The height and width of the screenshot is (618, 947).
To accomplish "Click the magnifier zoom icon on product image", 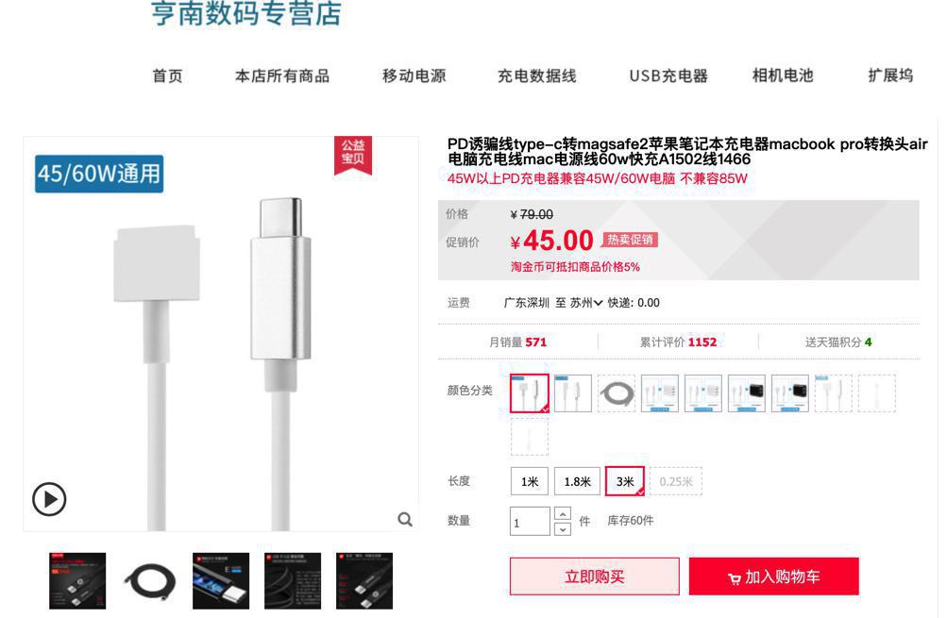I will (x=405, y=519).
